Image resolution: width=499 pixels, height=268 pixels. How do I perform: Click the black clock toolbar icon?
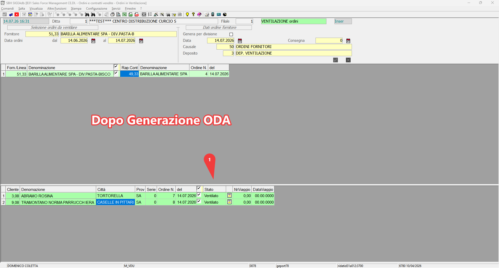pyautogui.click(x=225, y=15)
